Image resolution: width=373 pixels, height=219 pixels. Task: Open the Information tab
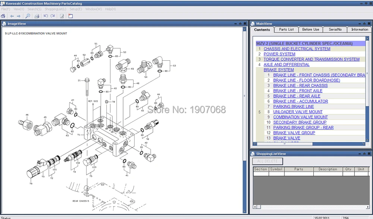click(x=360, y=29)
